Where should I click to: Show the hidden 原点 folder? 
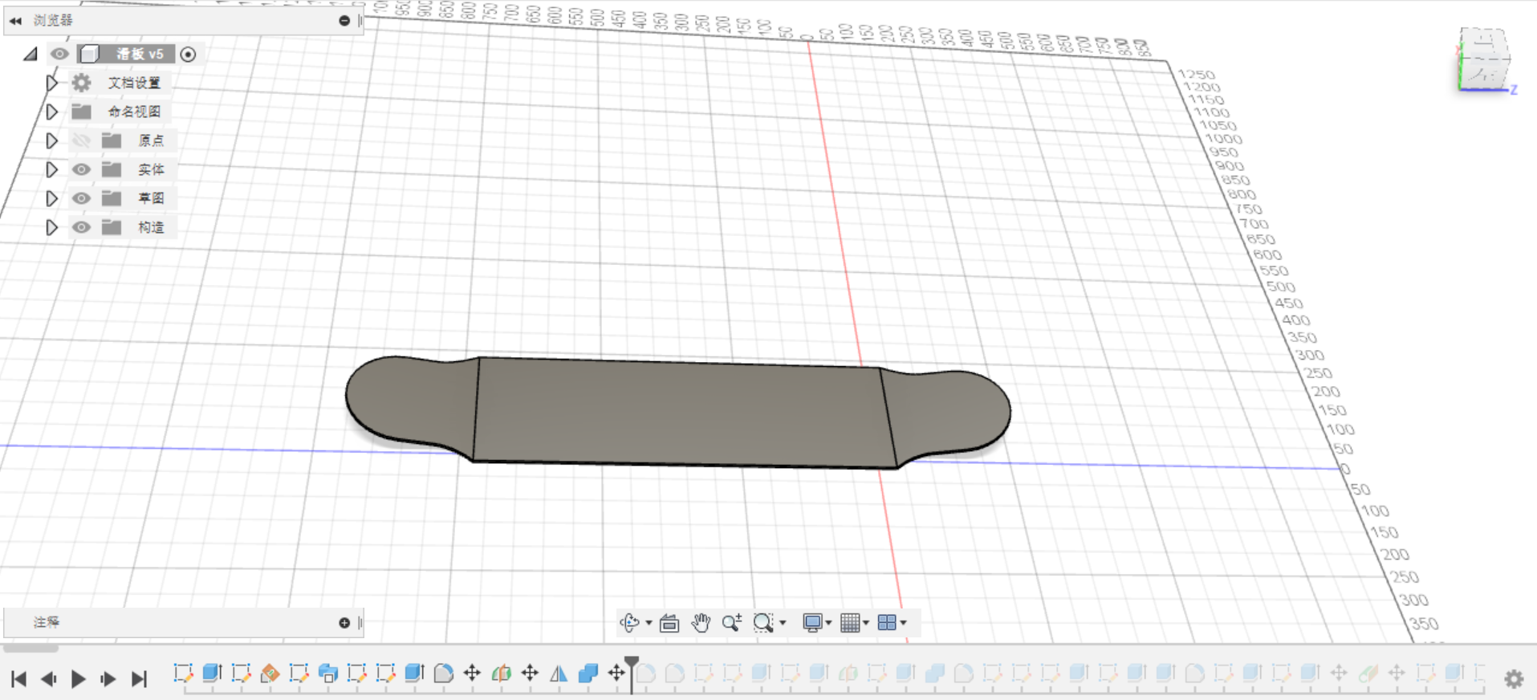81,140
